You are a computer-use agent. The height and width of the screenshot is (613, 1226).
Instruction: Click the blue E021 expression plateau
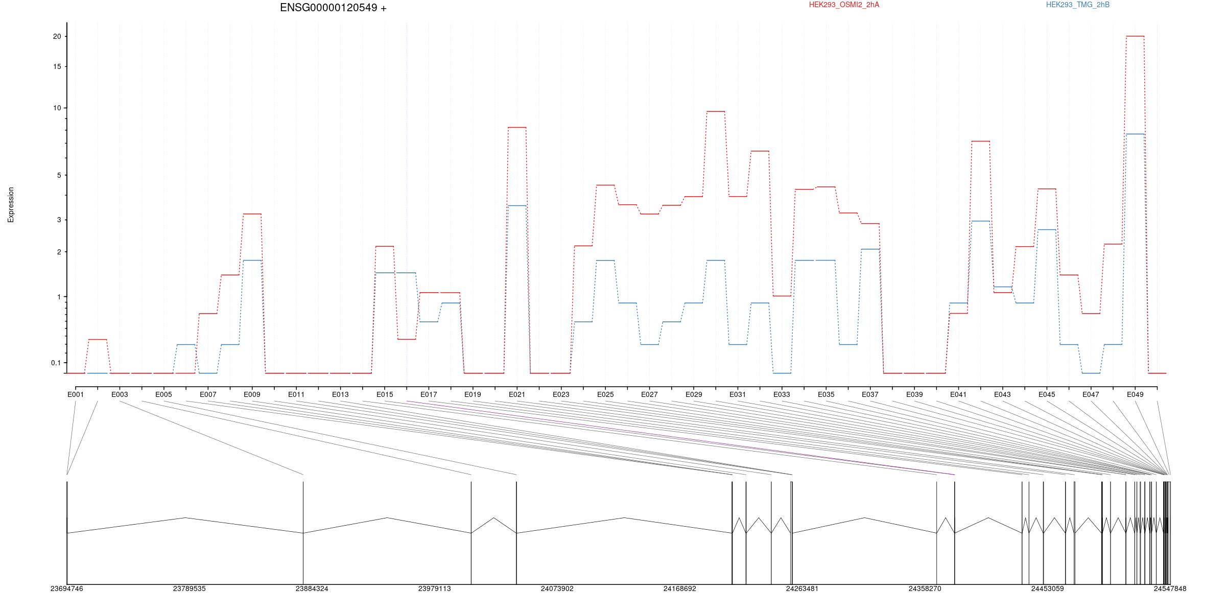point(517,205)
